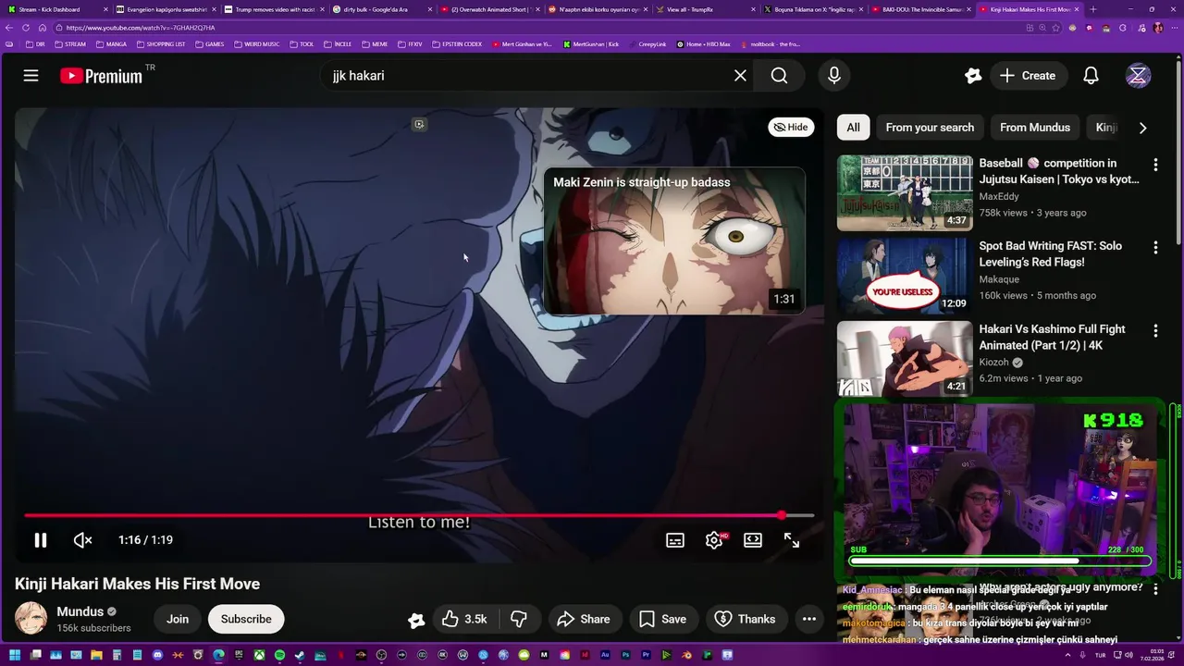Save video to a playlist

click(x=662, y=619)
